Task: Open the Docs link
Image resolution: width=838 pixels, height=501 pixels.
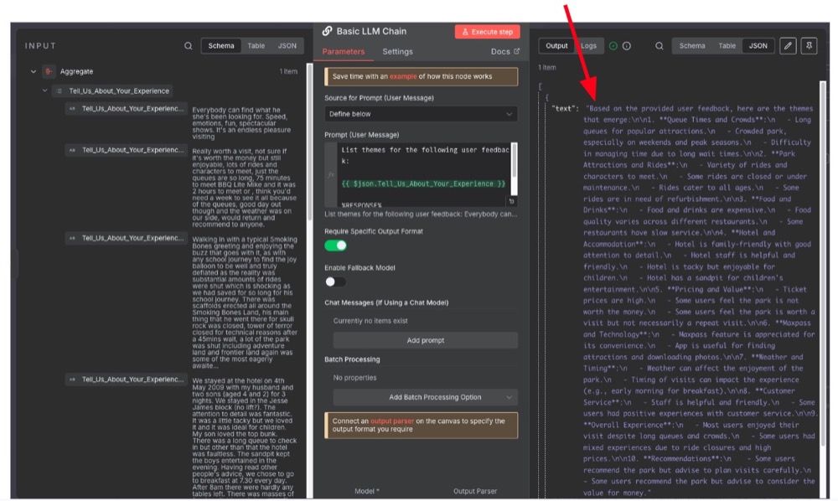Action: pyautogui.click(x=504, y=52)
